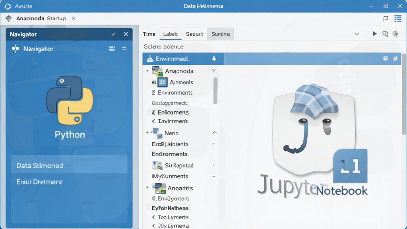This screenshot has width=407, height=229.
Task: Click the main content vertical scrollbar
Action: click(404, 94)
